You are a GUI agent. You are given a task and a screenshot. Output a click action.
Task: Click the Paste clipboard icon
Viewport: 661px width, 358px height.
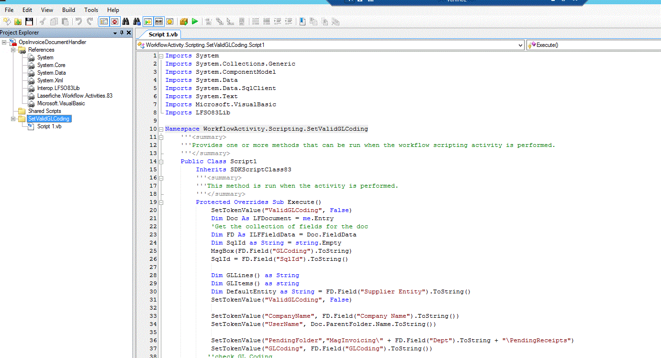[65, 22]
